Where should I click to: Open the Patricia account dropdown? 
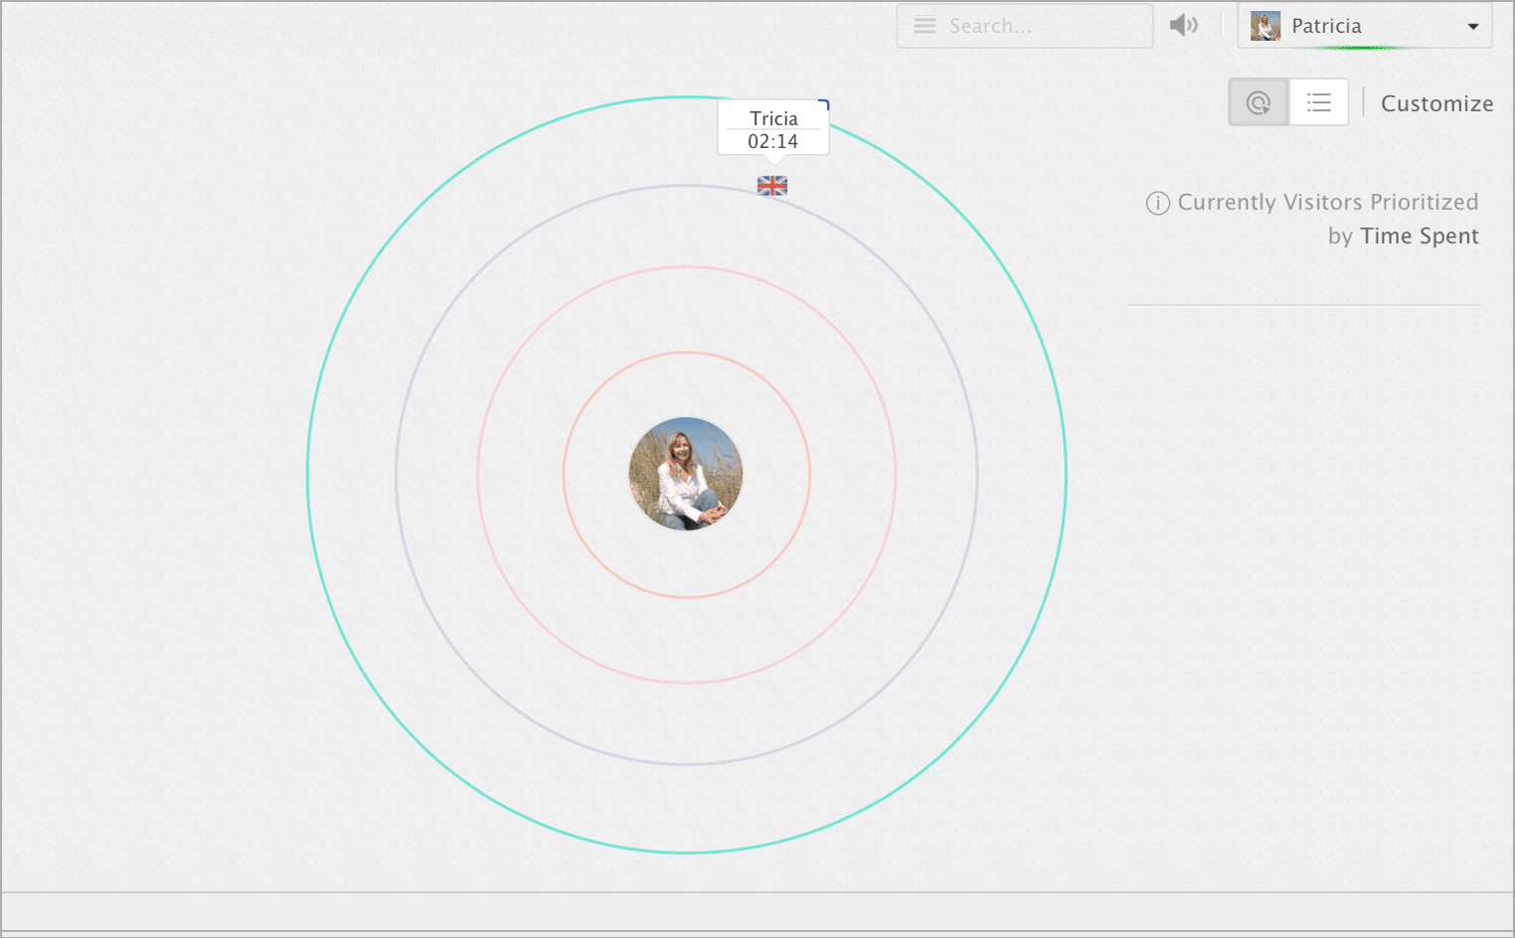(x=1365, y=26)
